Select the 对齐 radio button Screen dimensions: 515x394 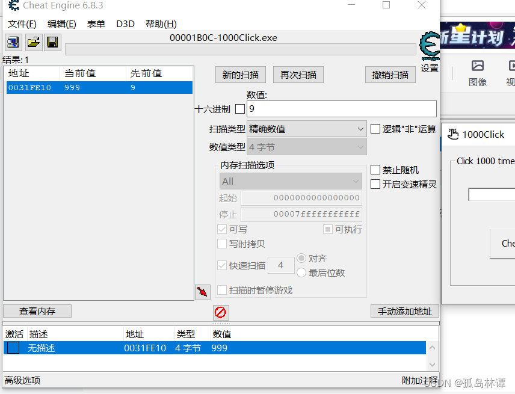tap(301, 258)
